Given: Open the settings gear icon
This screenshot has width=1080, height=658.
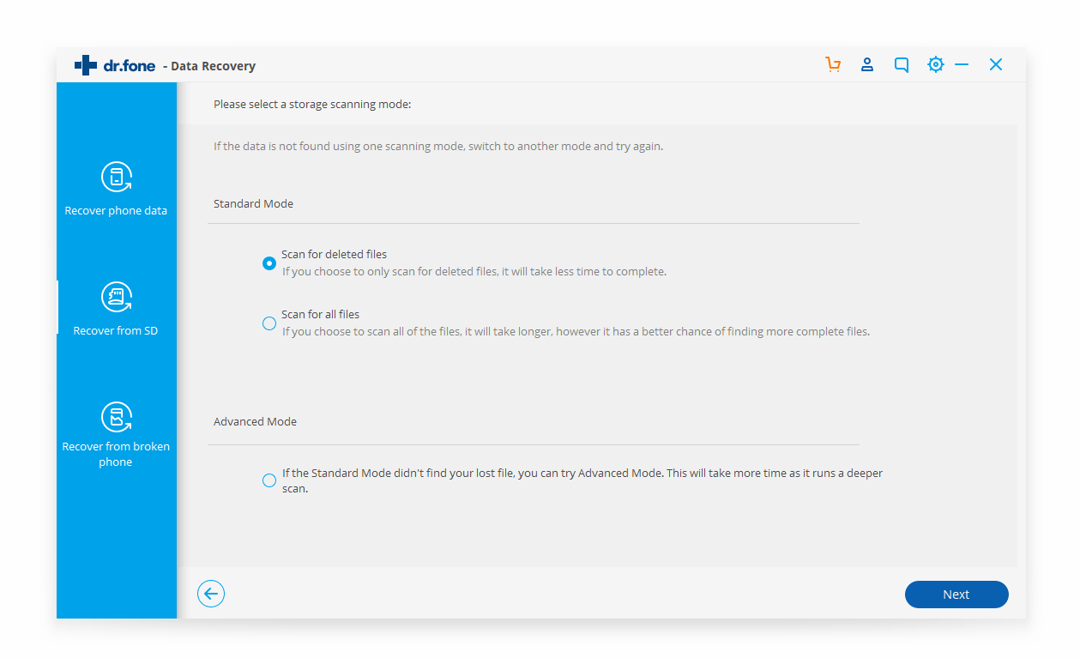Looking at the screenshot, I should coord(935,65).
